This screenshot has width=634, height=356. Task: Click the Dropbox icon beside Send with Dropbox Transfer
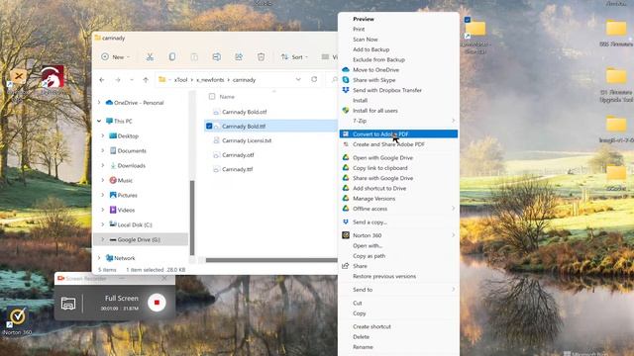346,90
